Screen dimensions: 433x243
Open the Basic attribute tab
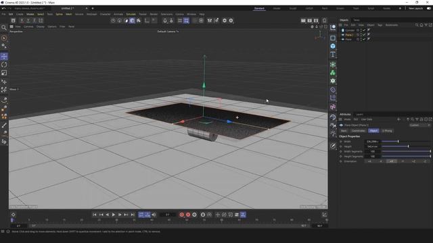click(x=344, y=131)
